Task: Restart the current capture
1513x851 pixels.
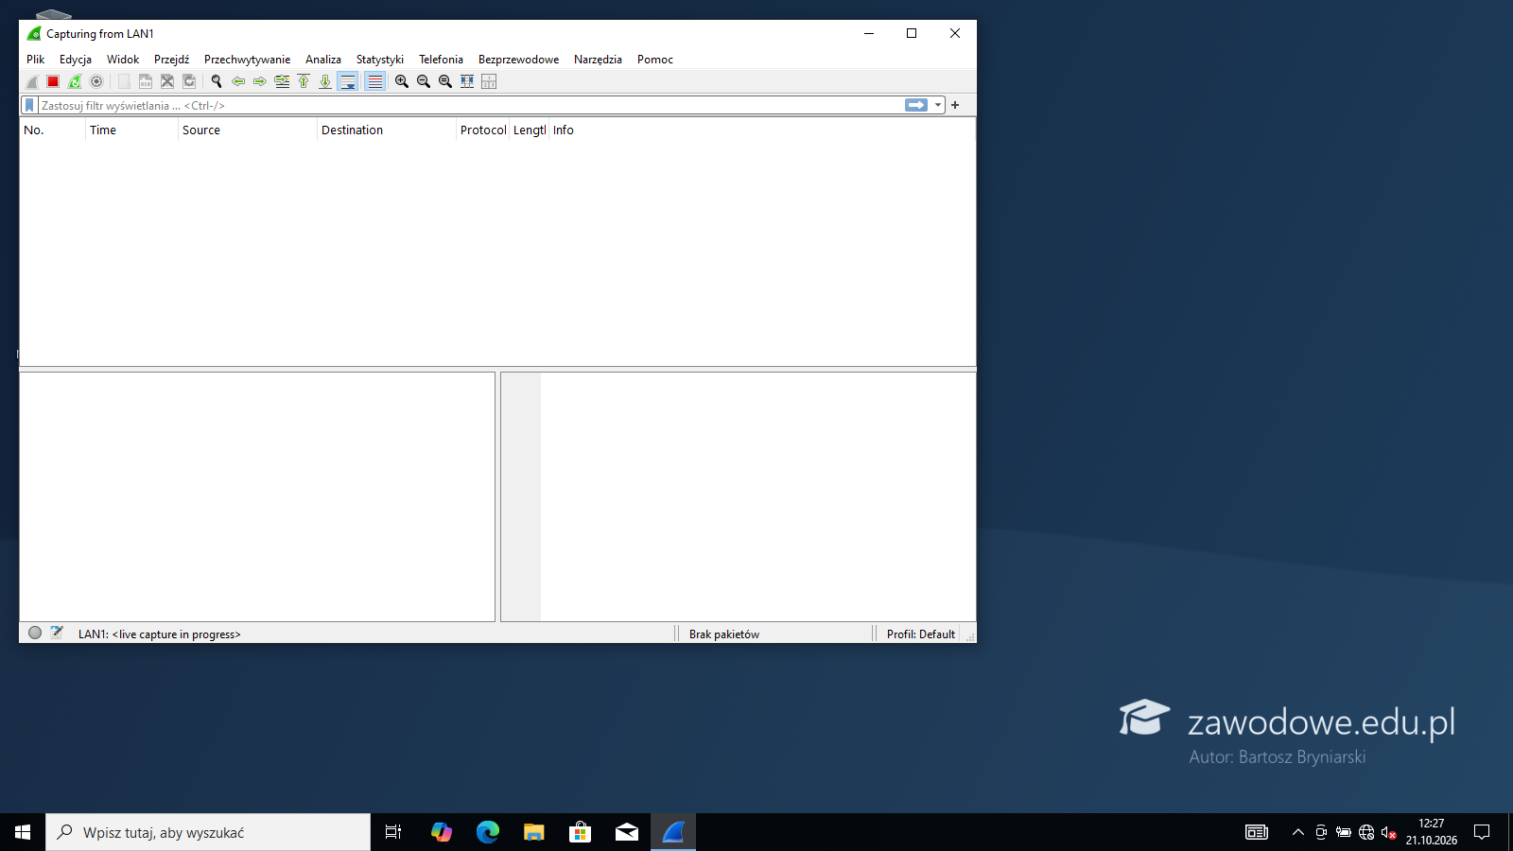Action: tap(75, 81)
